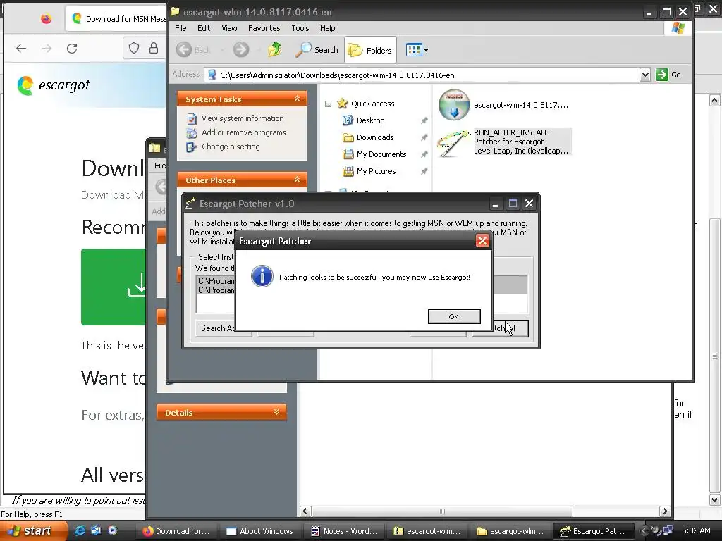This screenshot has width=722, height=541.
Task: Click the pin icon next to Desktop
Action: pyautogui.click(x=424, y=120)
